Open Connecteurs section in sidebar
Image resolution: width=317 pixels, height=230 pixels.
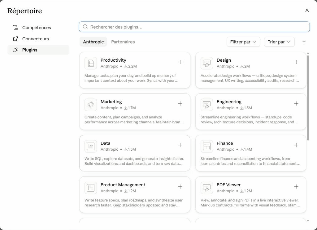pyautogui.click(x=38, y=39)
